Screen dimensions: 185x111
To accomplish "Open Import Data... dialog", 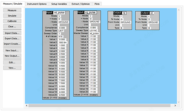I will click(x=12, y=33).
